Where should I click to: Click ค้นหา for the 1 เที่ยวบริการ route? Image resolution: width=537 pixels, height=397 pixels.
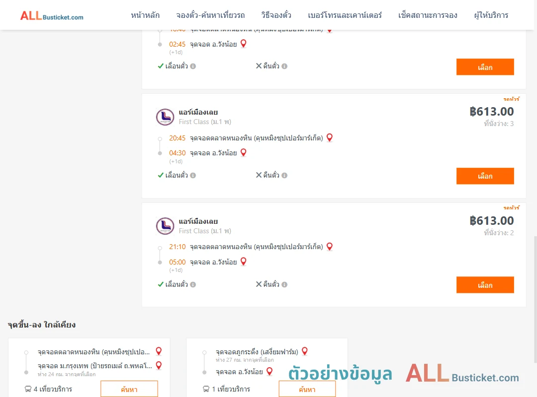(307, 389)
